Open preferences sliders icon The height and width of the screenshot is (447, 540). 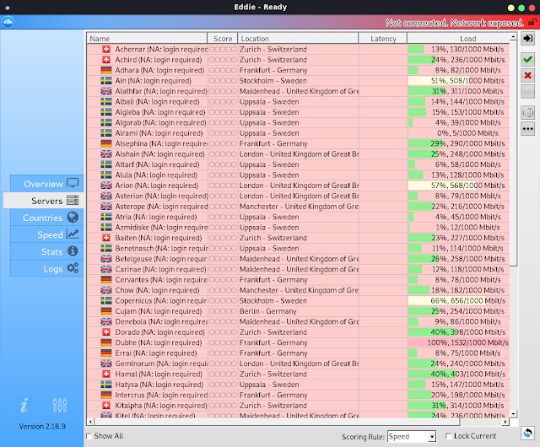(x=60, y=405)
